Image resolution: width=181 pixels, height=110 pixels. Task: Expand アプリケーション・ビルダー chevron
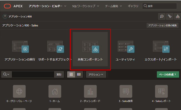tap(65, 6)
